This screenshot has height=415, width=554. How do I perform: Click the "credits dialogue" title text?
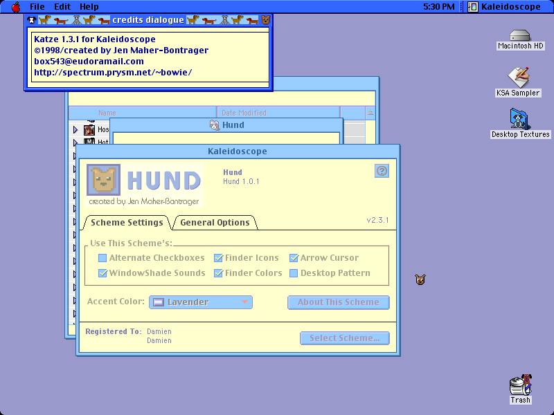(x=148, y=20)
